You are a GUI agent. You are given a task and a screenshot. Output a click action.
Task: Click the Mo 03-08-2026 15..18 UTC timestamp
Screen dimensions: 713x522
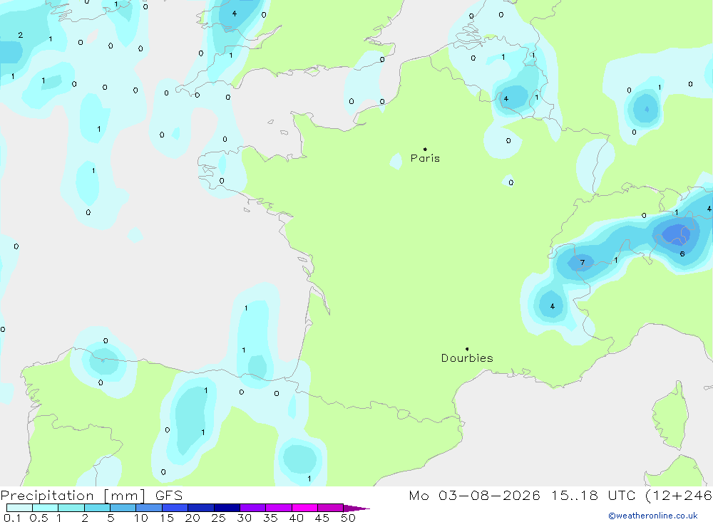point(560,496)
